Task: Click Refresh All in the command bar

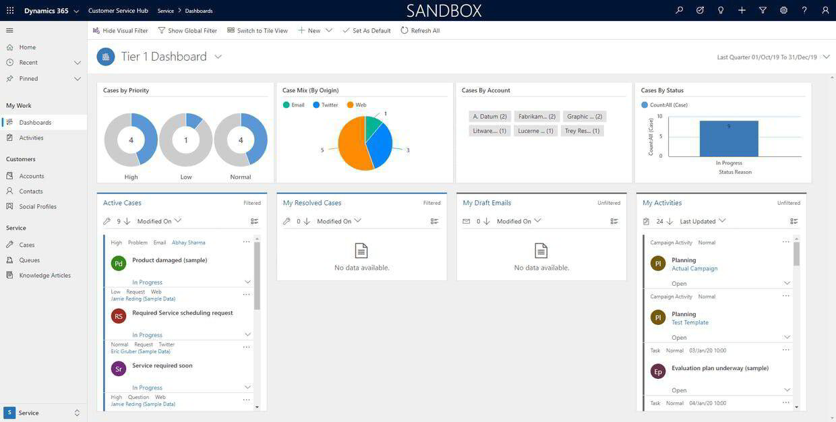Action: click(420, 30)
